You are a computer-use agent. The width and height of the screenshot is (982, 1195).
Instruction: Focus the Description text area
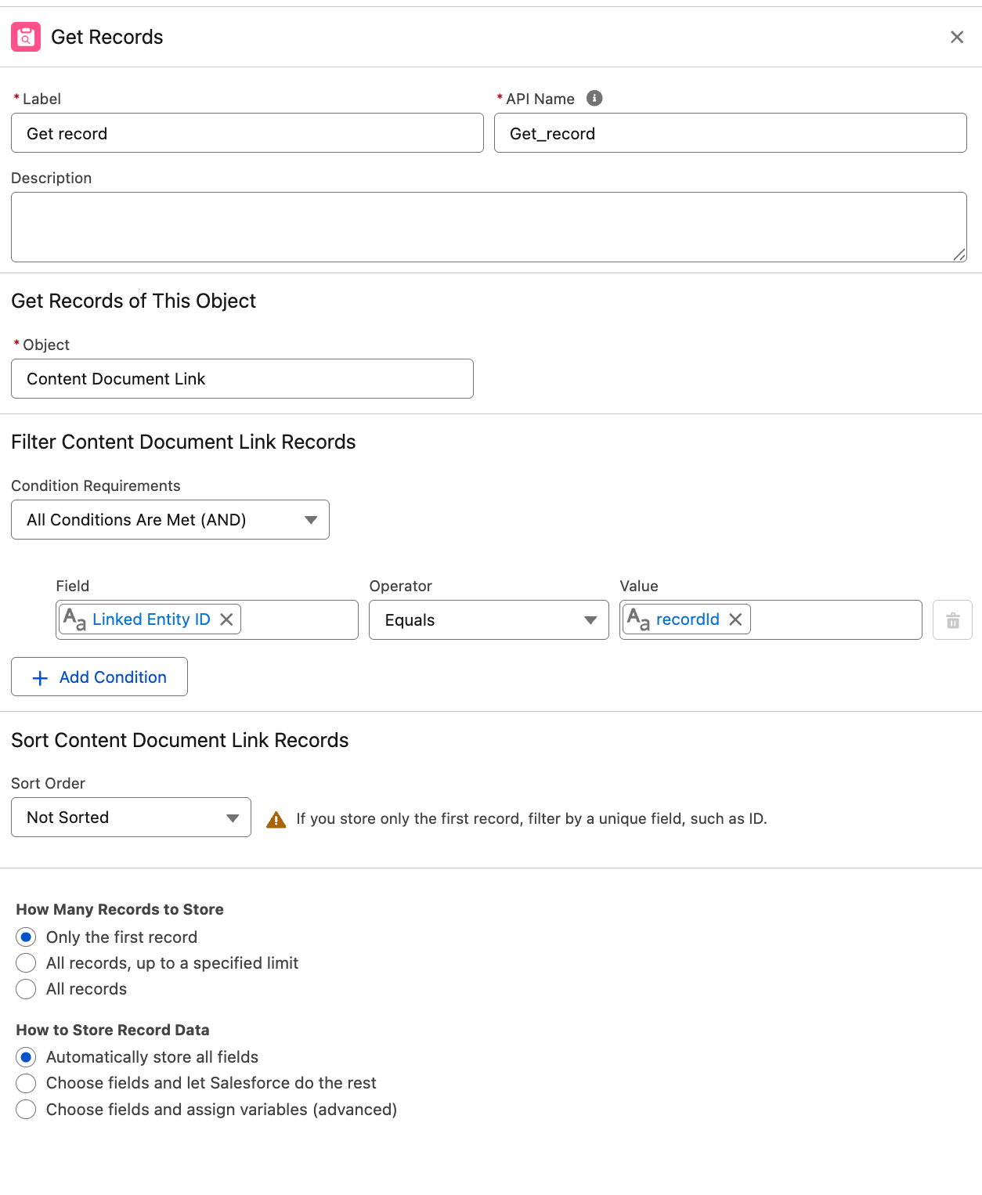tap(489, 227)
